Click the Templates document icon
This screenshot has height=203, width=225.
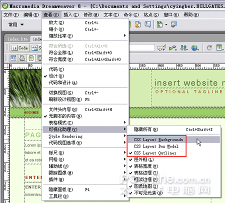pos(159,24)
